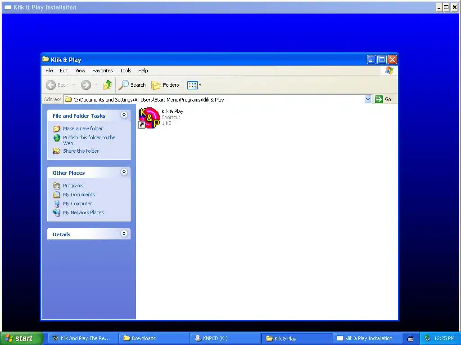Click the Make a new folder icon
Screen dimensions: 461x345
(56, 128)
